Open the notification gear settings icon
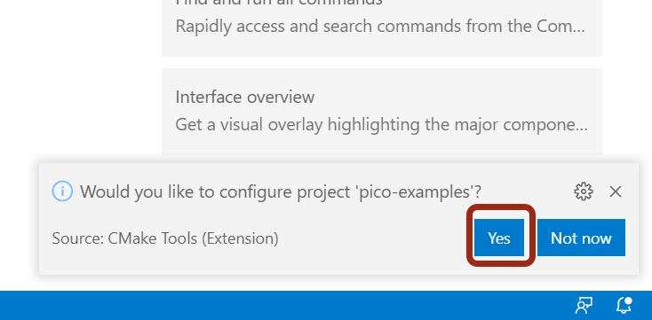The height and width of the screenshot is (320, 652). pyautogui.click(x=584, y=191)
